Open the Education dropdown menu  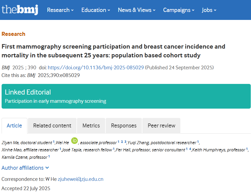click(x=96, y=10)
